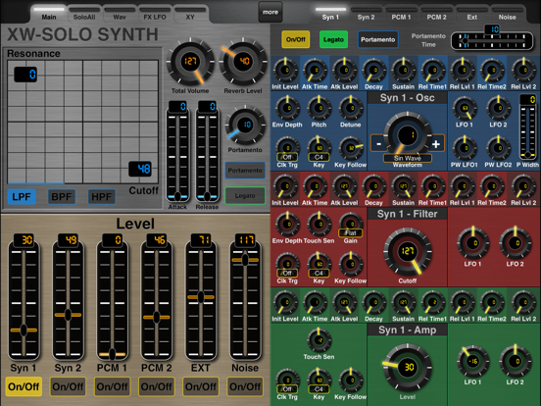Click the Resonance/Cutoff XY pad grid
Screen dimensions: 541x406
click(x=82, y=122)
